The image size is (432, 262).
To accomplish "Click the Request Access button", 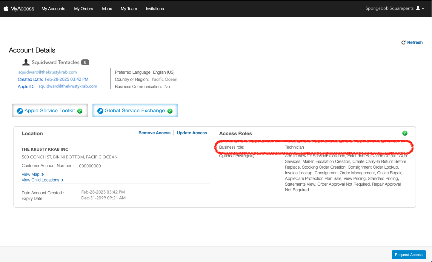I will pos(409,255).
